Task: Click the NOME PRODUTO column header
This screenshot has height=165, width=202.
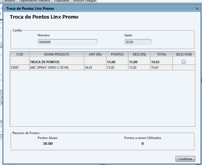Action: coord(57,54)
